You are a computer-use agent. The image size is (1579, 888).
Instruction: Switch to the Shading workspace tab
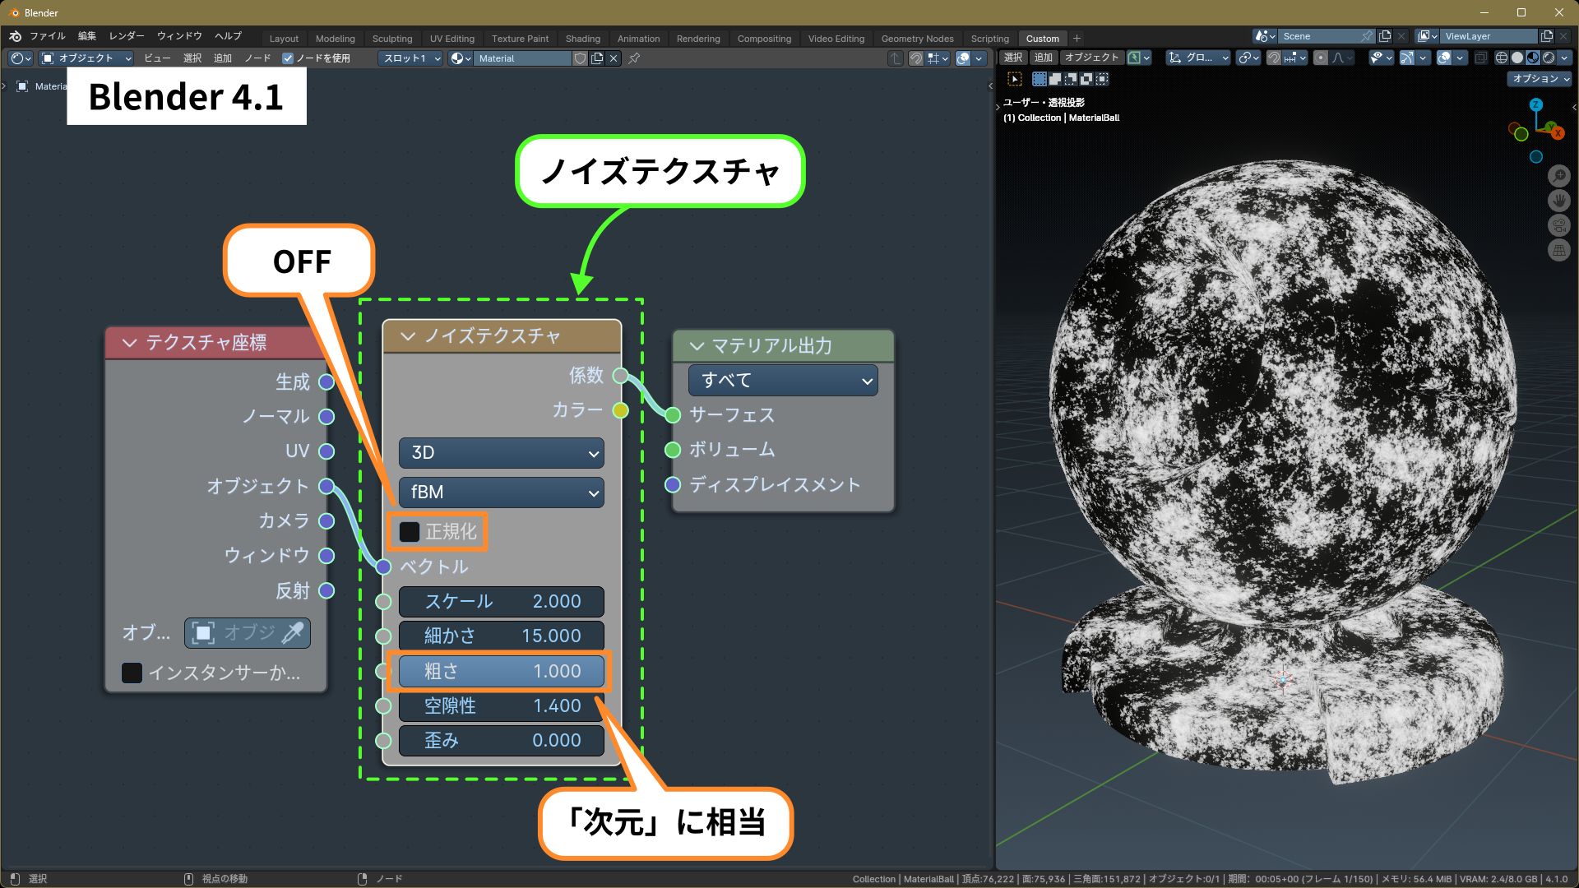(582, 38)
